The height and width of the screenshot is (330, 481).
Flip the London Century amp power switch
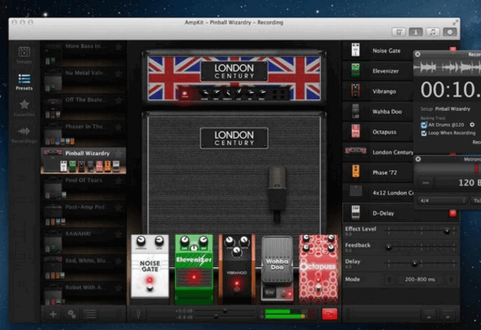185,94
